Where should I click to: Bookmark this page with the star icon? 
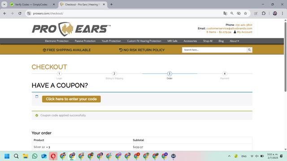[245, 13]
